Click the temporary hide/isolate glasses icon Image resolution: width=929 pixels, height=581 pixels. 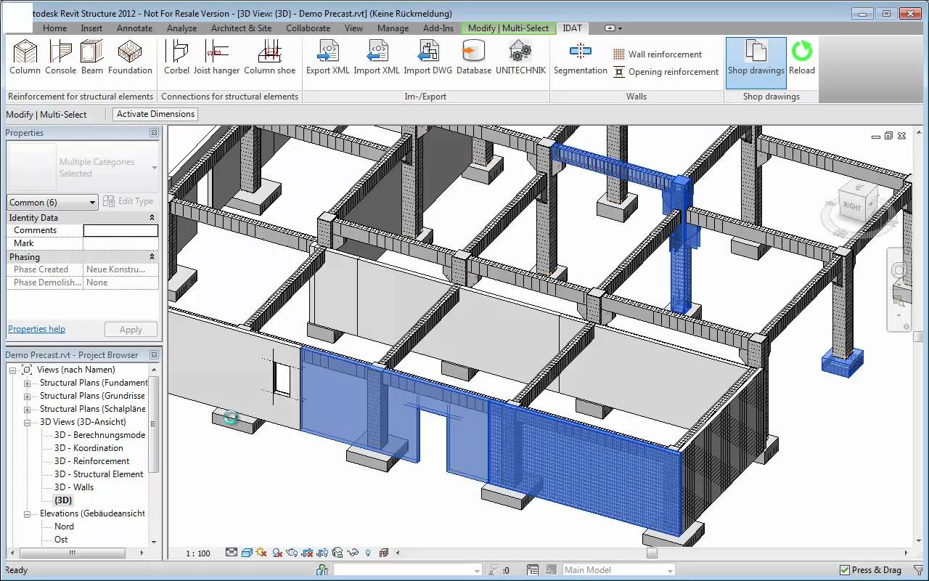pos(353,553)
